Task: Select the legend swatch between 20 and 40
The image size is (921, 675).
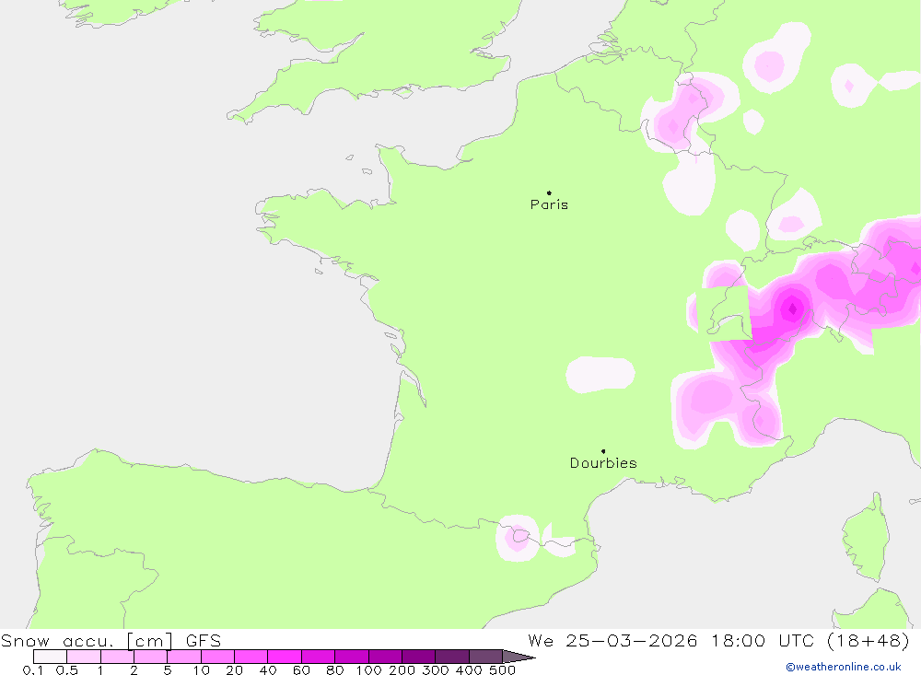Action: [251, 657]
